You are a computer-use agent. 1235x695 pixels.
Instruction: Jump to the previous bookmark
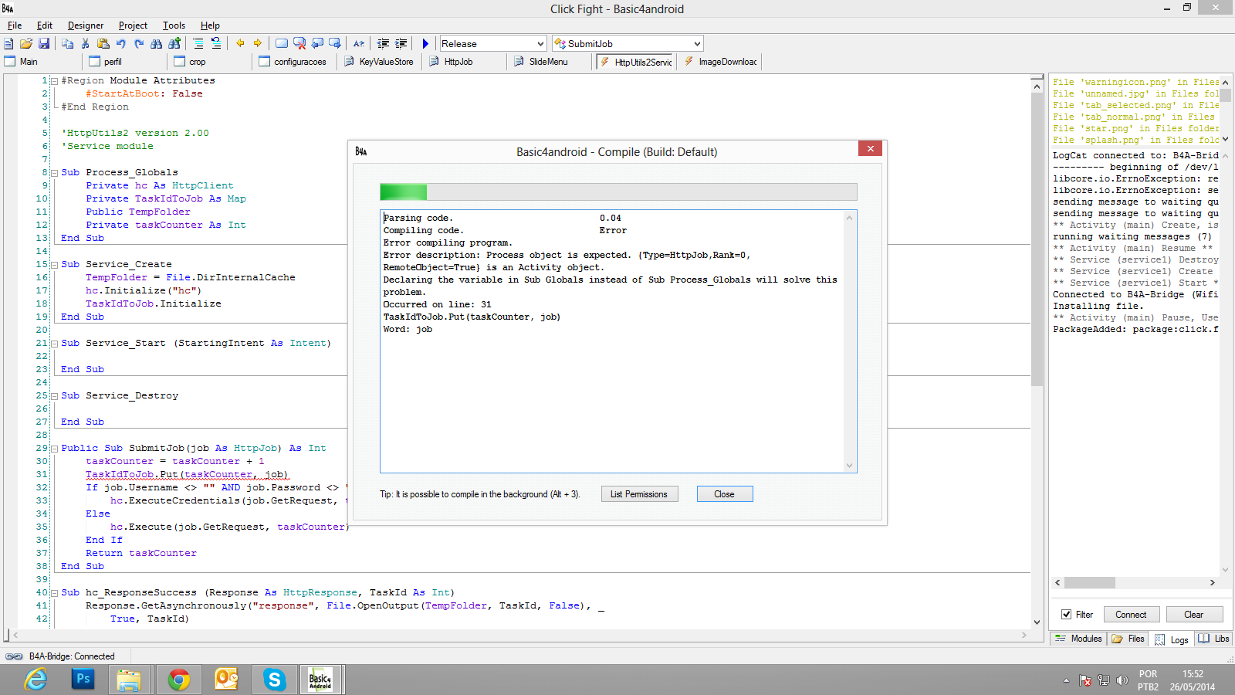[x=317, y=44]
